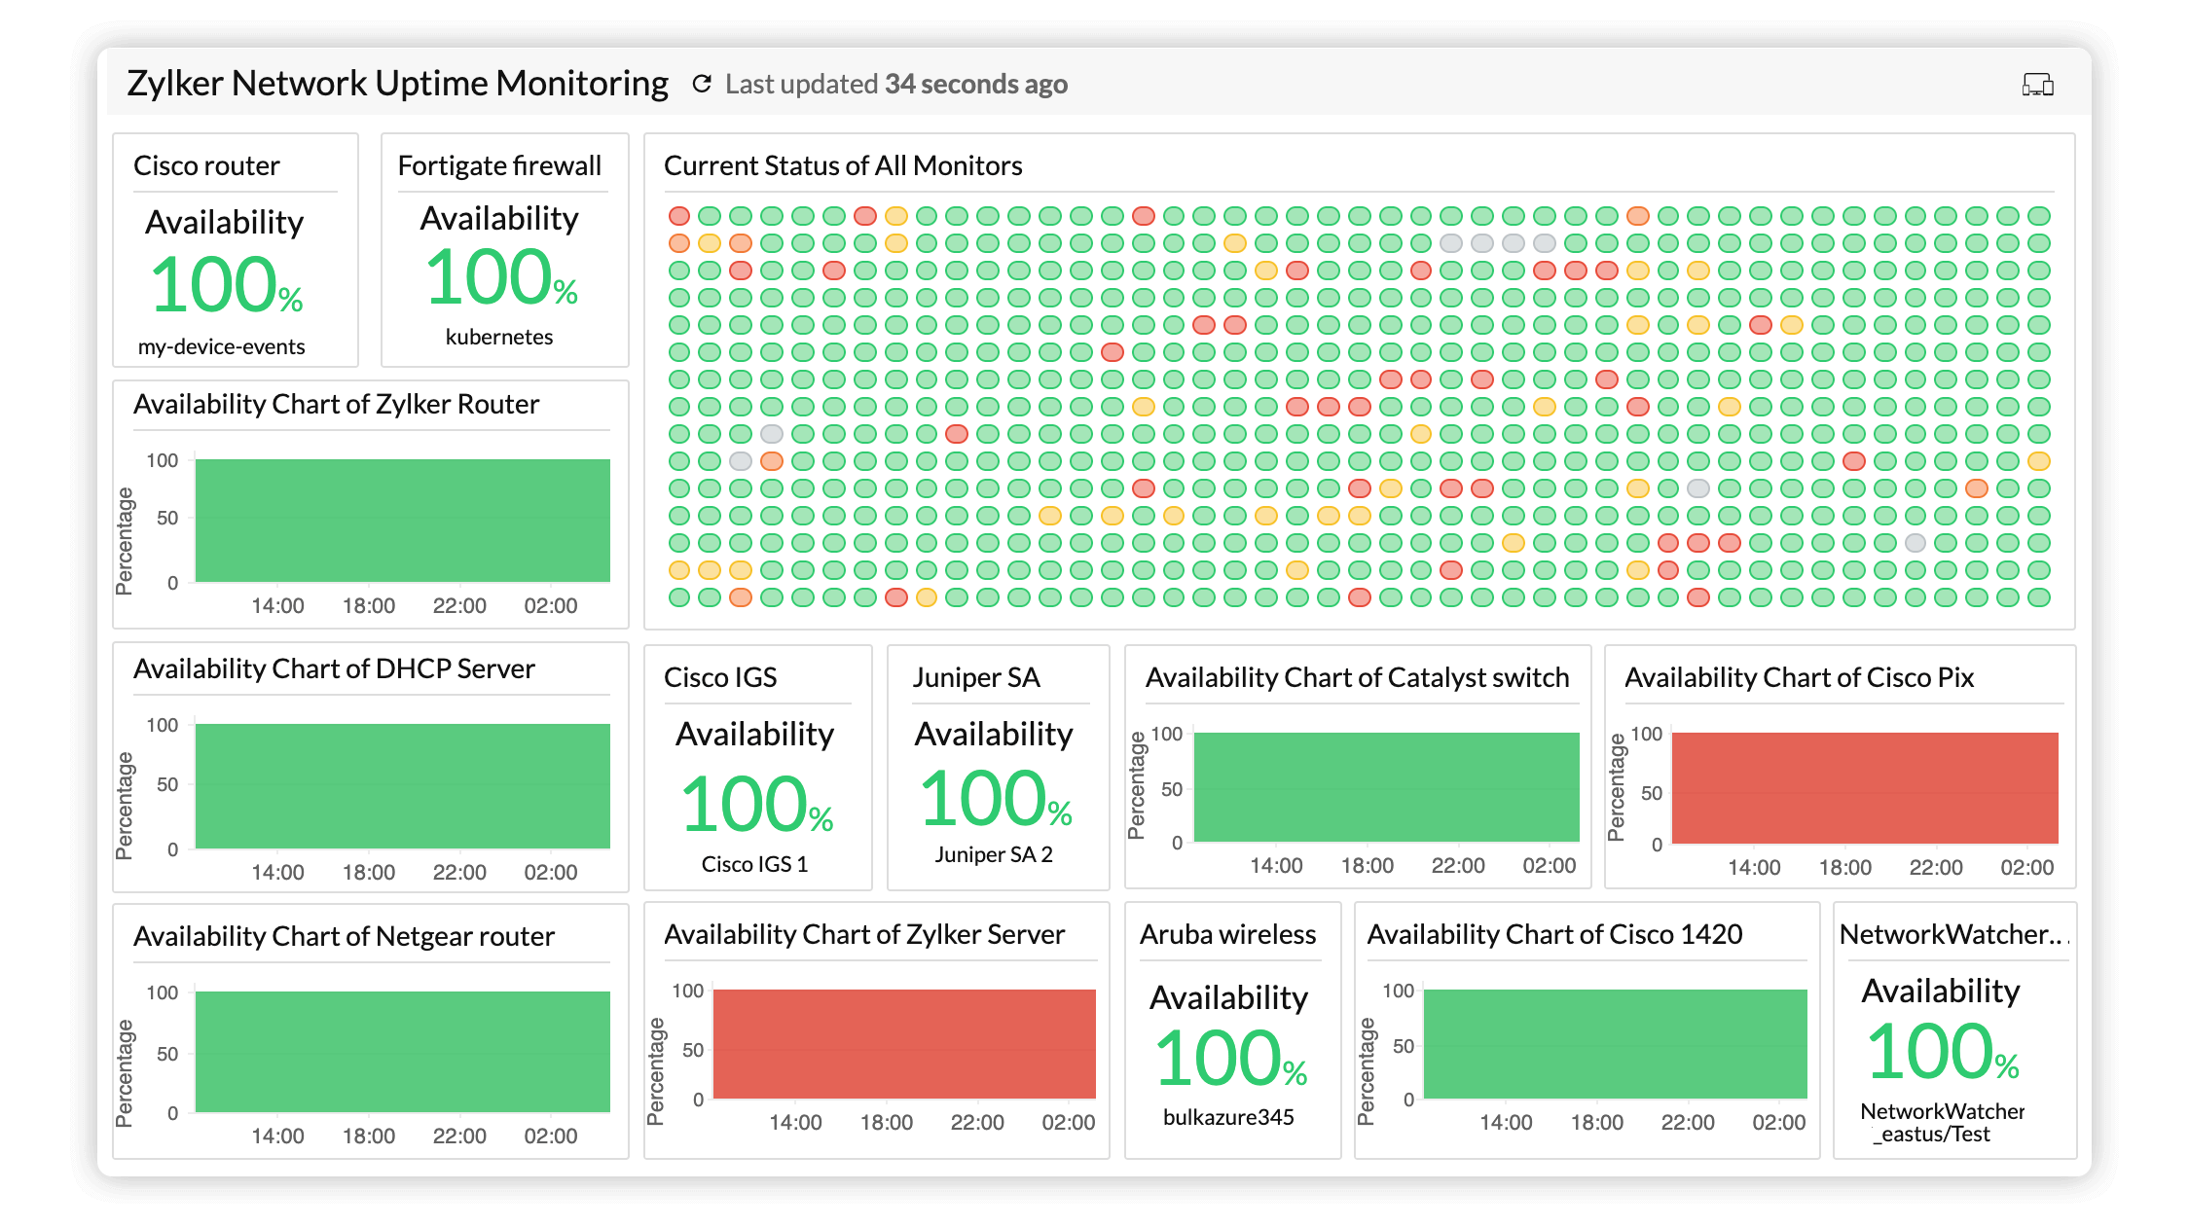The image size is (2189, 1227).
Task: Select a yellow status dot in the monitor grid
Action: pyautogui.click(x=895, y=215)
